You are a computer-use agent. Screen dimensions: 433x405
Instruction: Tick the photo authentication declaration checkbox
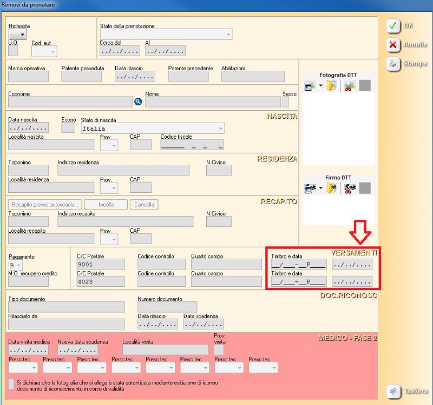coord(12,383)
